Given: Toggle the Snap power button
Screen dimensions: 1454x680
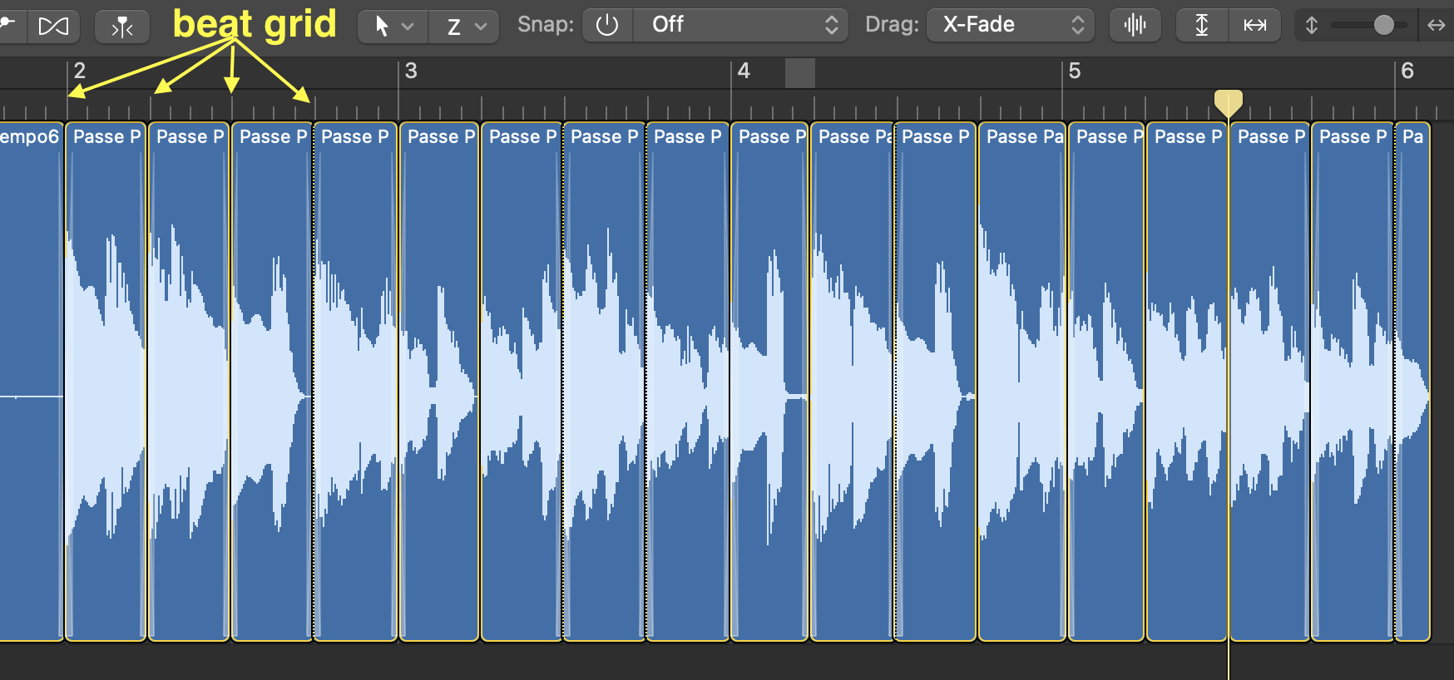Looking at the screenshot, I should (607, 25).
